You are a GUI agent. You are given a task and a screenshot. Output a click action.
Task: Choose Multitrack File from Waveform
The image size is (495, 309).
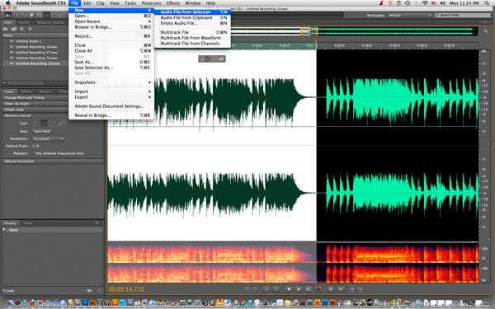click(x=192, y=38)
